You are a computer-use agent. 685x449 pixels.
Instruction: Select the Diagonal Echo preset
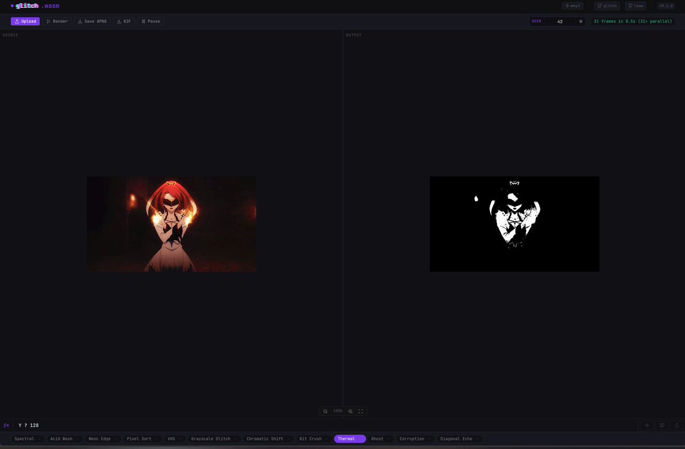(460, 439)
